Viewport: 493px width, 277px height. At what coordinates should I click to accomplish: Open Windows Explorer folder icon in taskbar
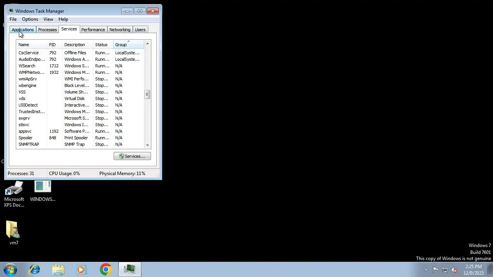[58, 269]
